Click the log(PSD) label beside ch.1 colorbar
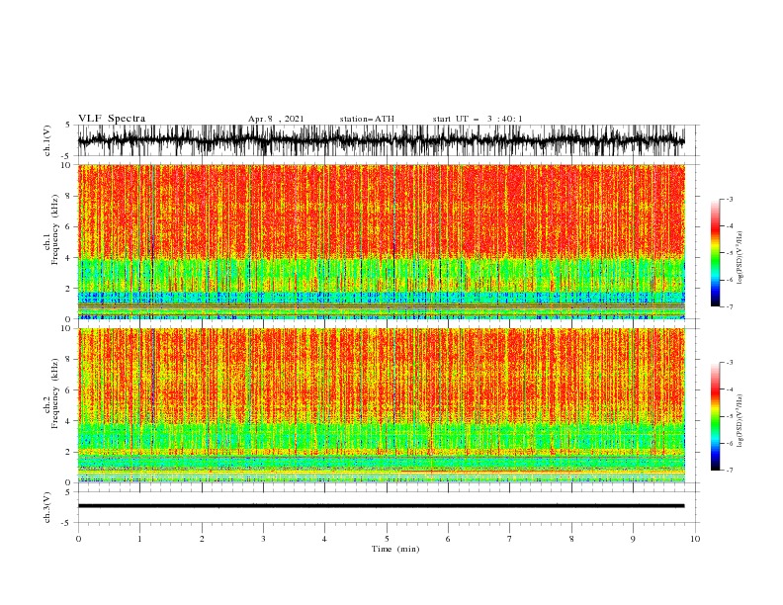This screenshot has height=605, width=783. [x=740, y=258]
